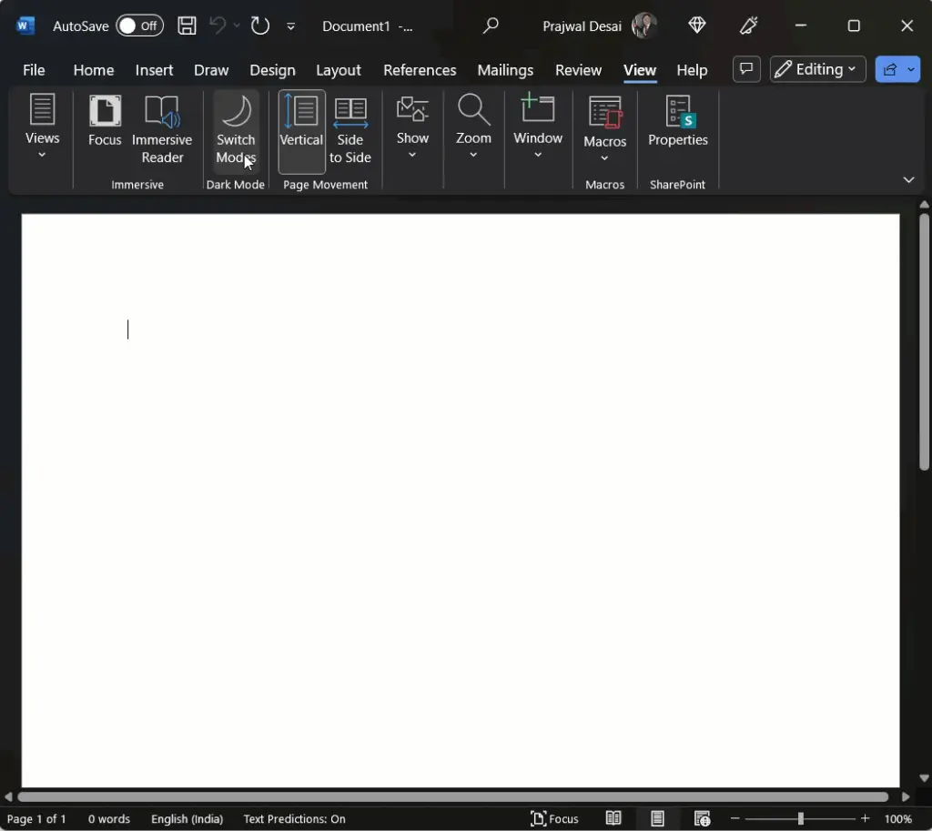
Task: Click the 0 words count
Action: coord(109,818)
